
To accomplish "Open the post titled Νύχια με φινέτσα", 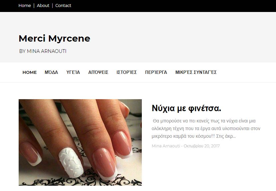I will 186,108.
